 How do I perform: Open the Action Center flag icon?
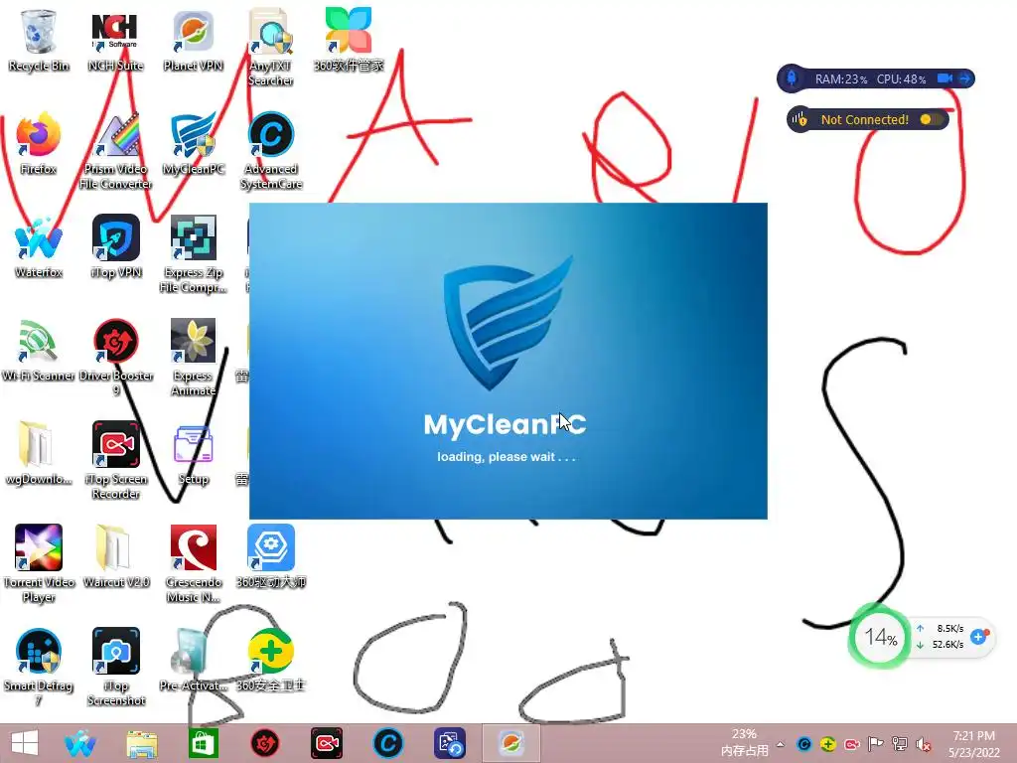point(876,744)
